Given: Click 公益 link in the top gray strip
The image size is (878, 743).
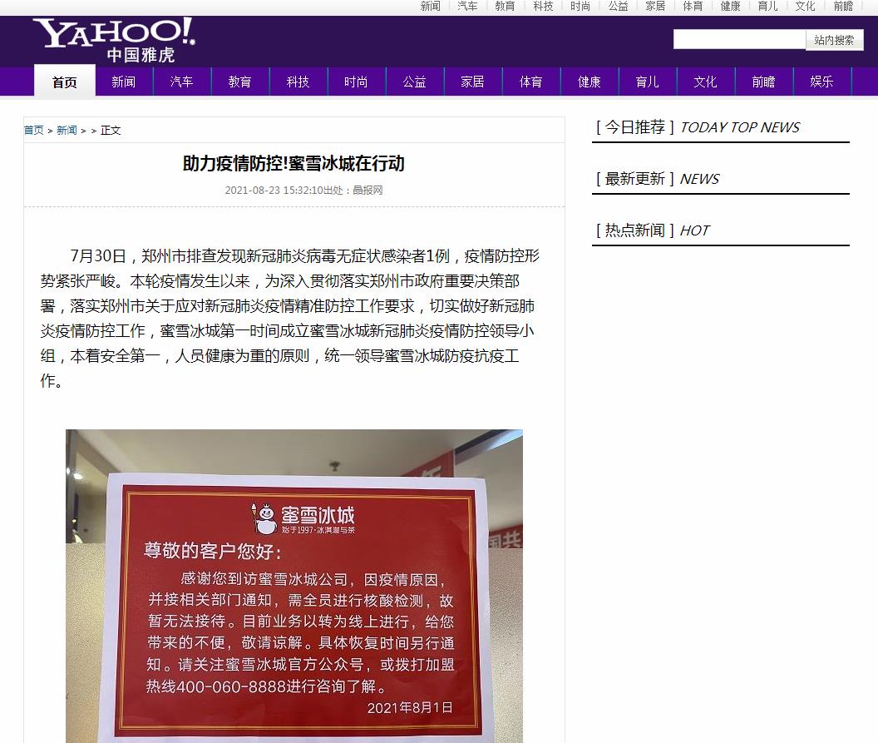Looking at the screenshot, I should coord(618,6).
